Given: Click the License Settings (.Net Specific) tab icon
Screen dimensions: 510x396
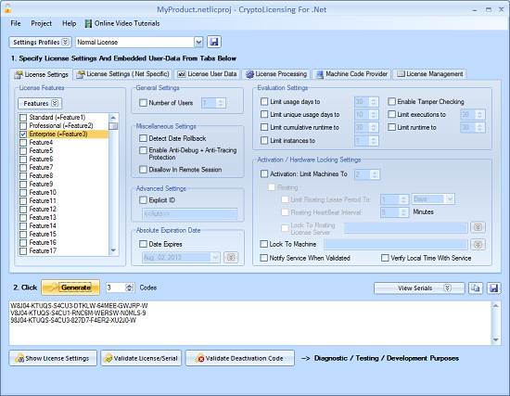Looking at the screenshot, I should pos(81,74).
